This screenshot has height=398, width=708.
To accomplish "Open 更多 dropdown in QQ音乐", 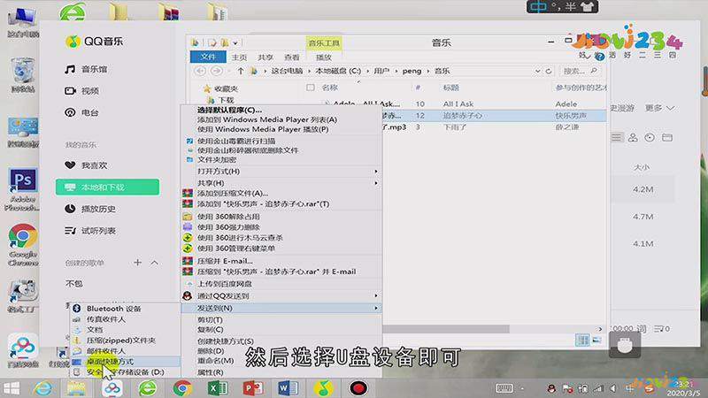I will (659, 108).
